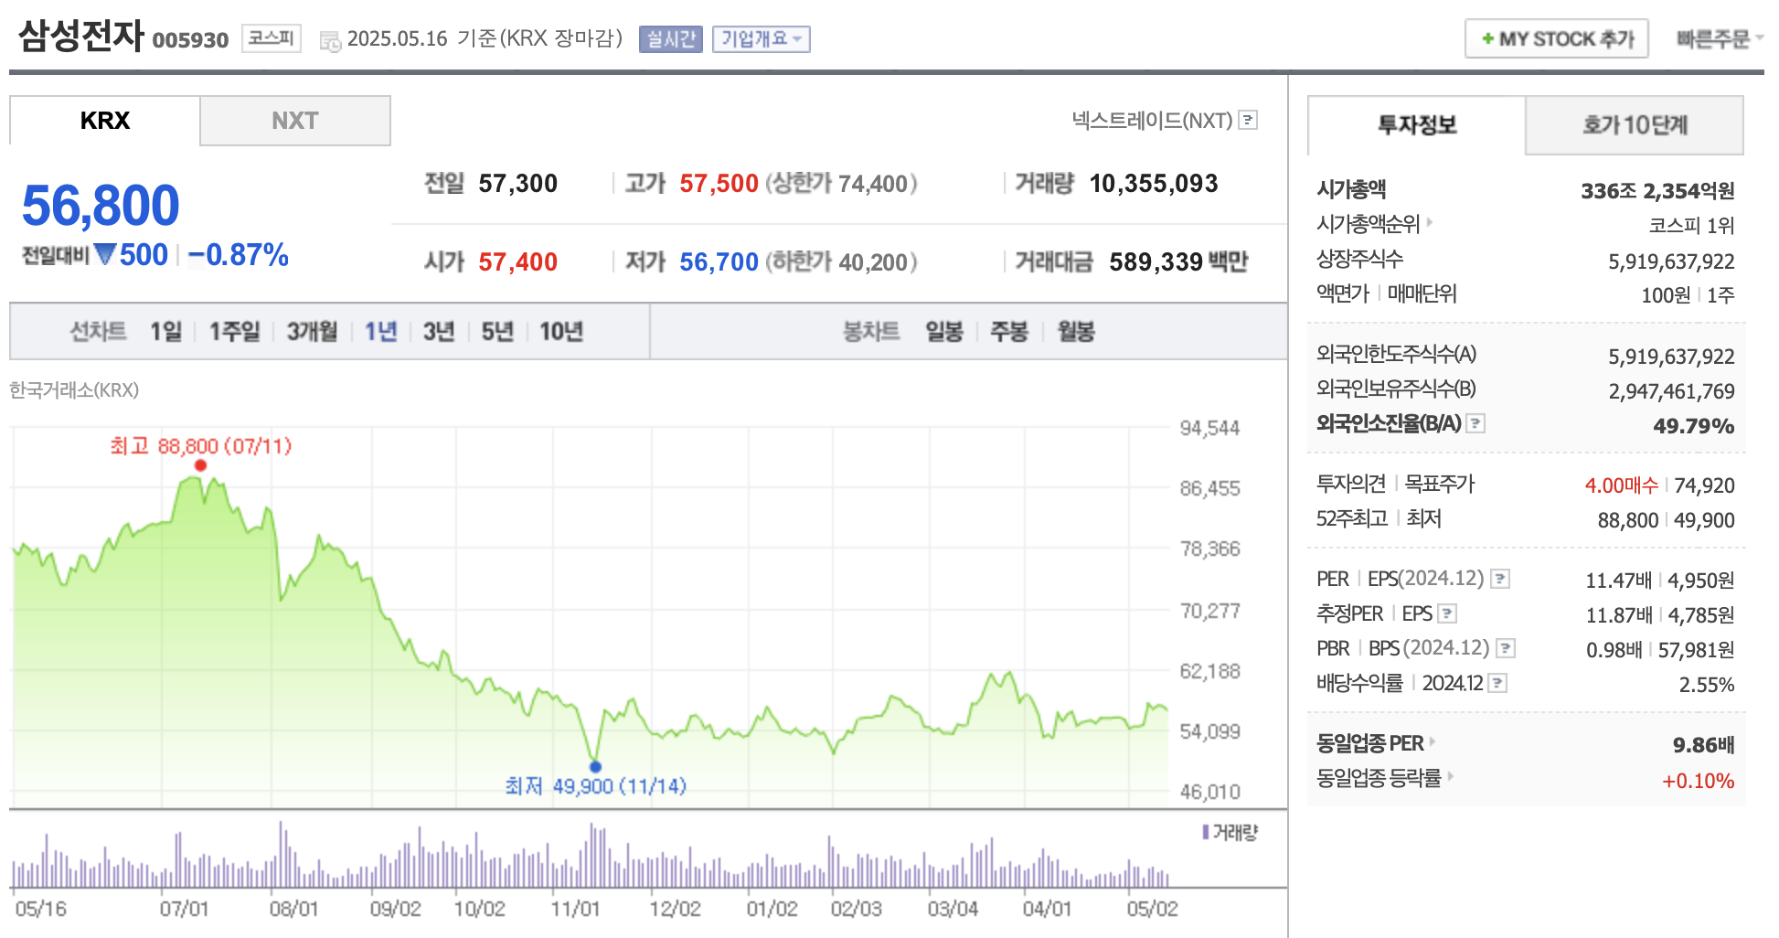The width and height of the screenshot is (1779, 938).
Task: Click the change rate −0.87%
Action: [238, 255]
